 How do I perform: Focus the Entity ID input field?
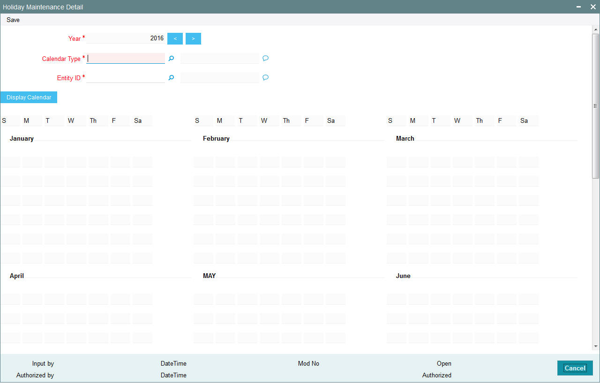[x=126, y=77]
